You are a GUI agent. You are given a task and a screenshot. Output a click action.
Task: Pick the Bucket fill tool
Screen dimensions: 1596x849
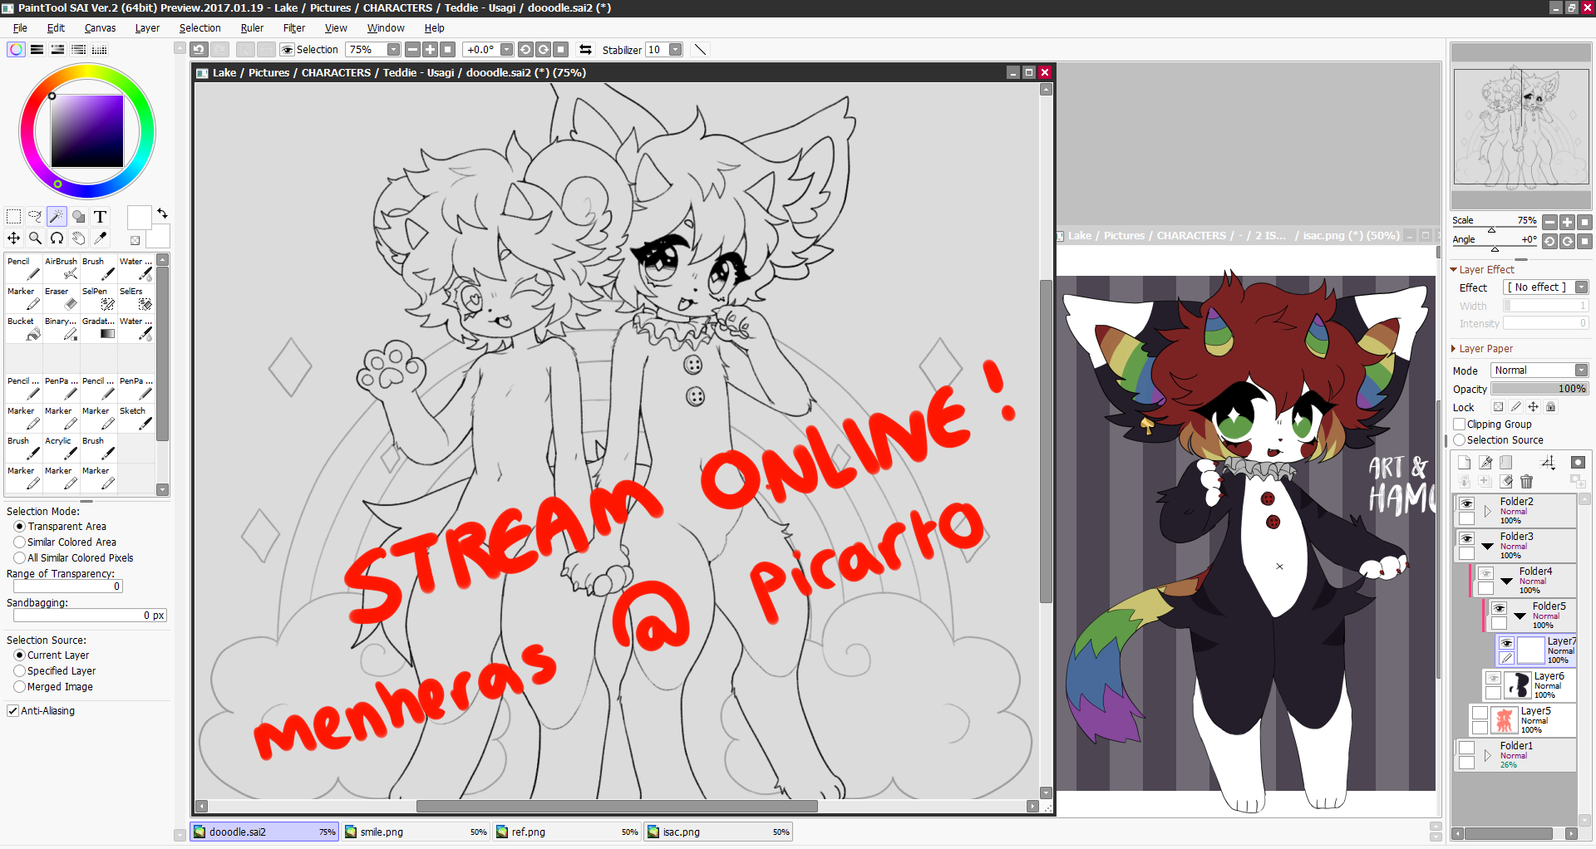24,328
